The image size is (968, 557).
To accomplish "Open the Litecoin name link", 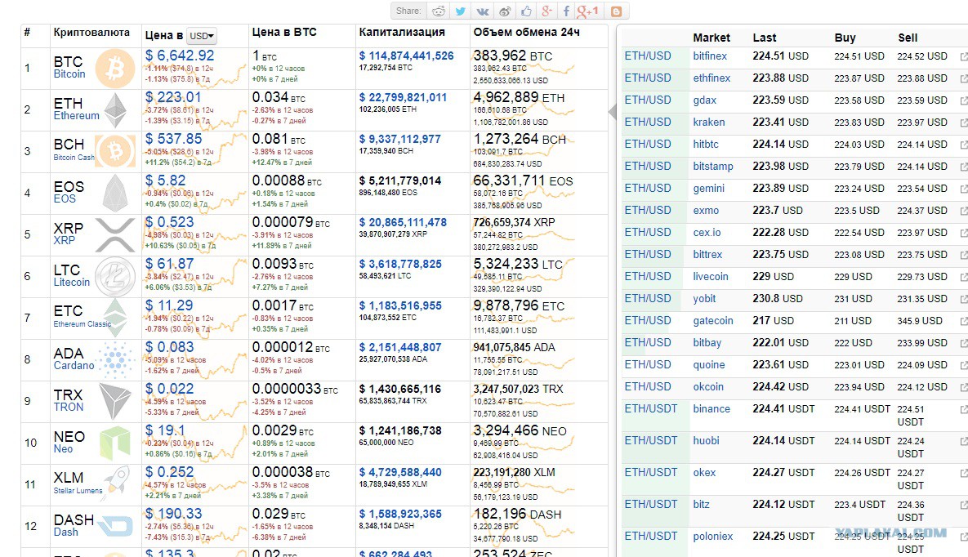I will coord(72,283).
